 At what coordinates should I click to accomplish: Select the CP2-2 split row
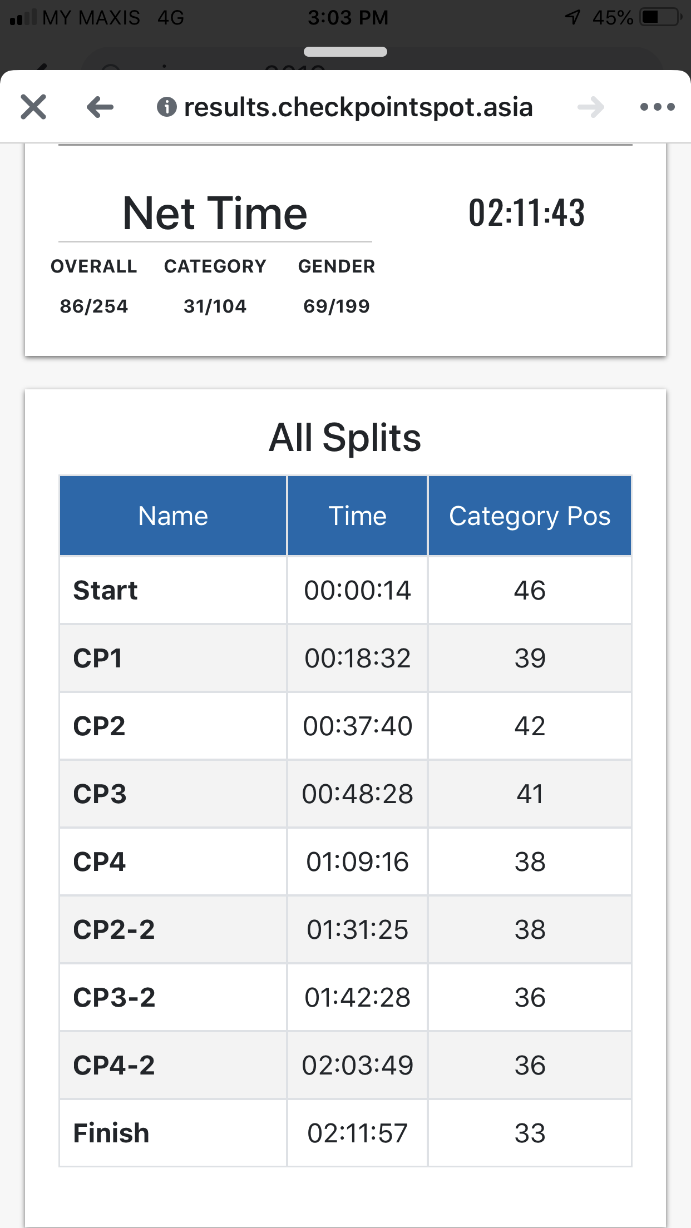345,929
